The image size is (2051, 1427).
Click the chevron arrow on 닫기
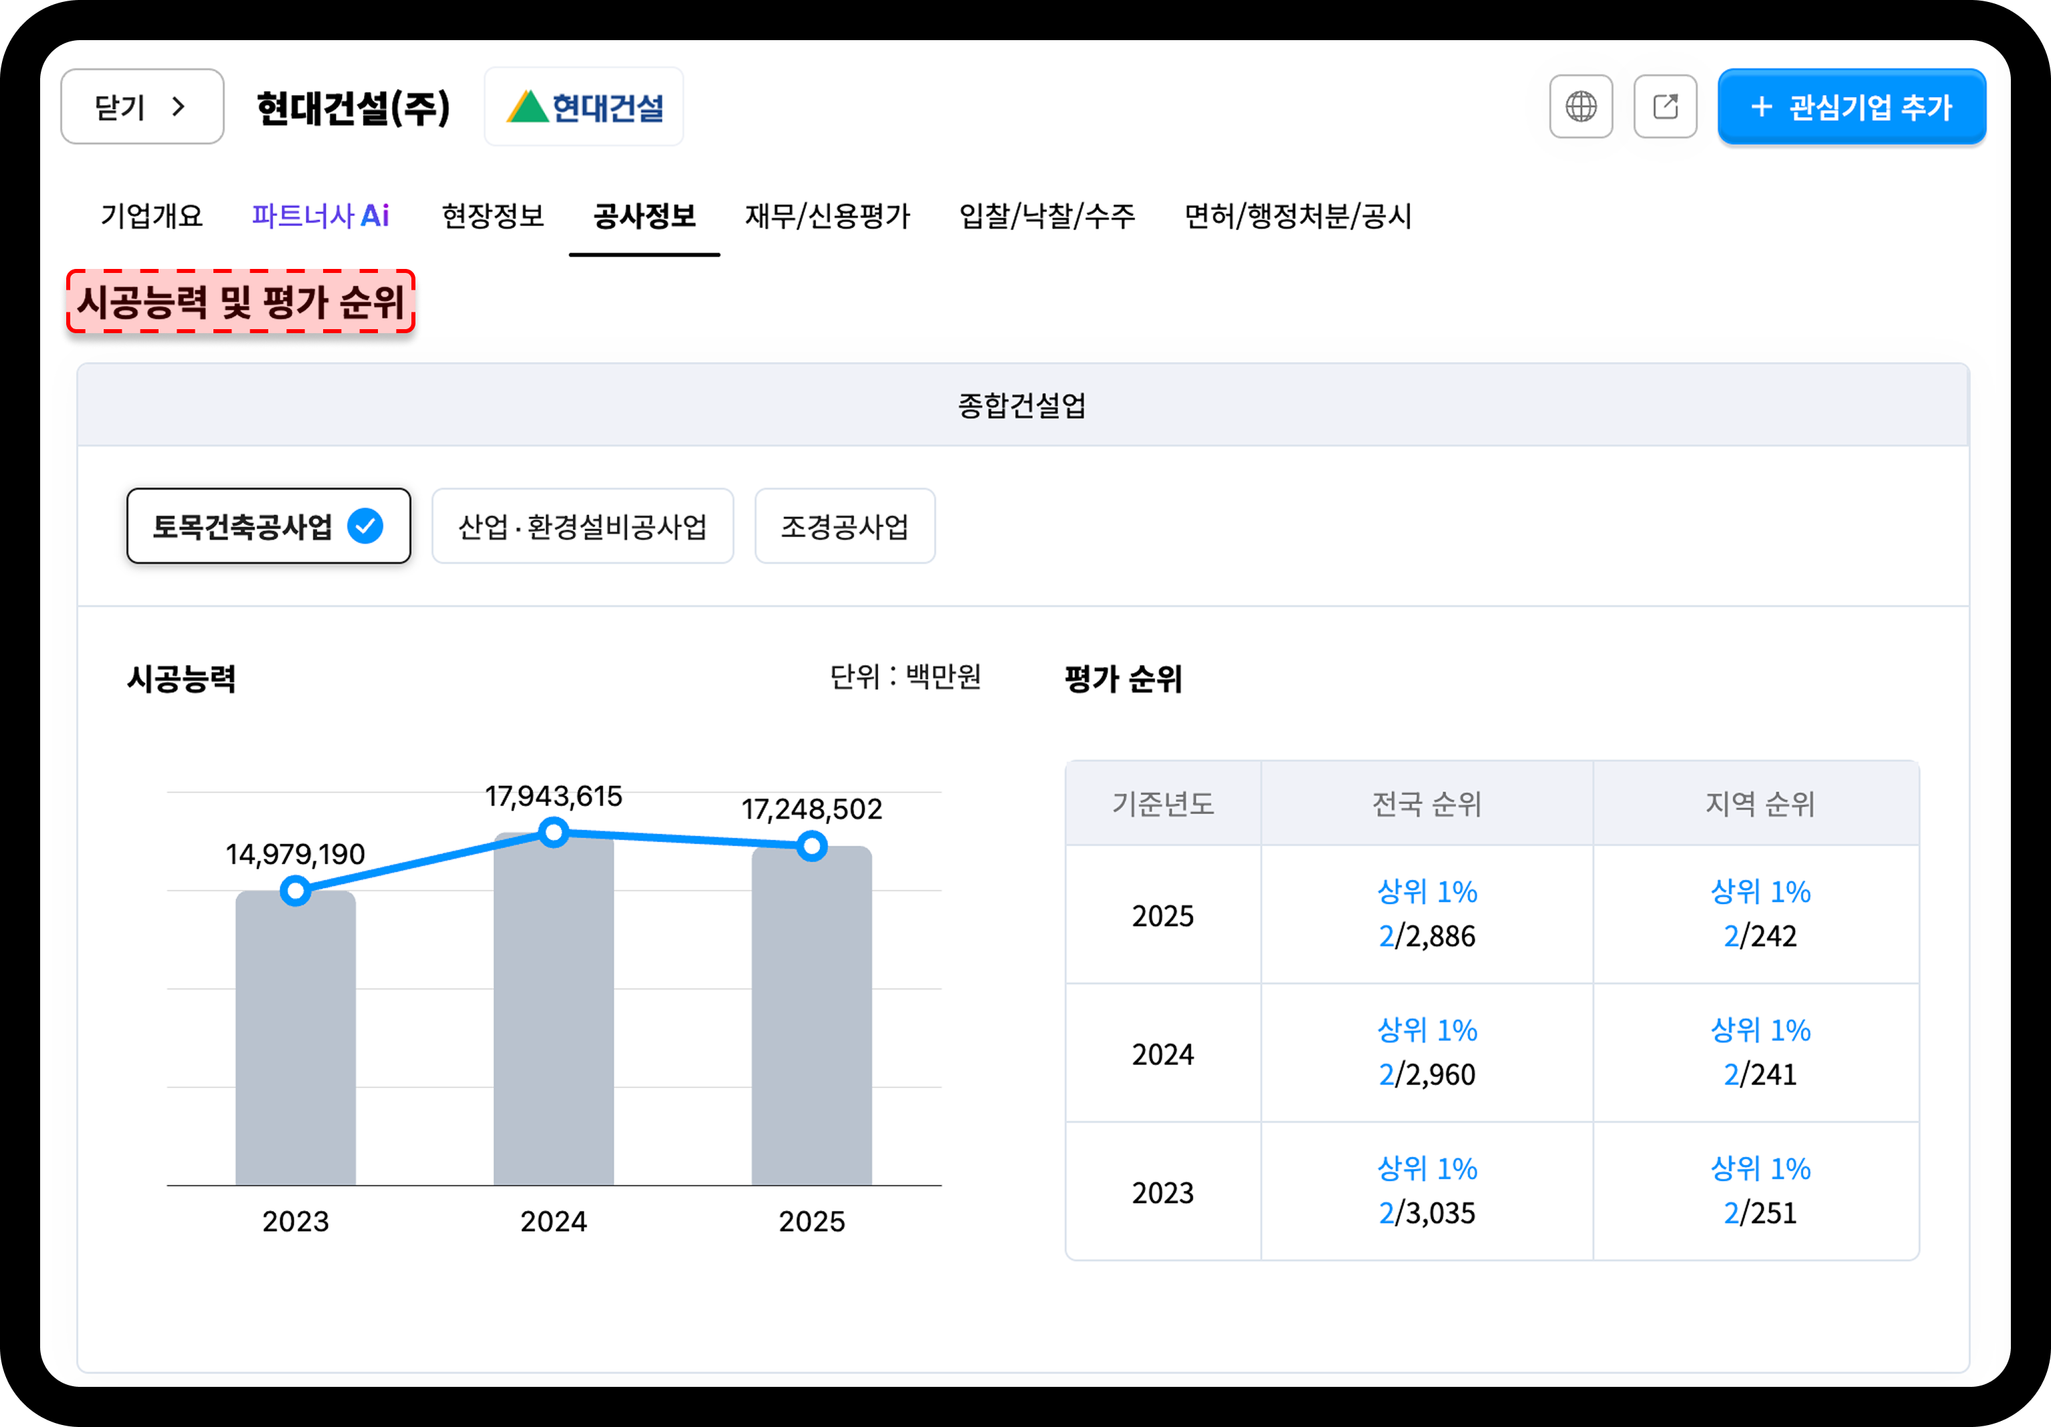coord(179,106)
